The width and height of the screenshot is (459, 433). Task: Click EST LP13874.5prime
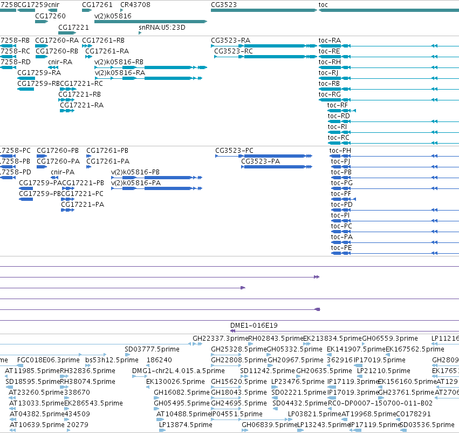tap(186, 424)
